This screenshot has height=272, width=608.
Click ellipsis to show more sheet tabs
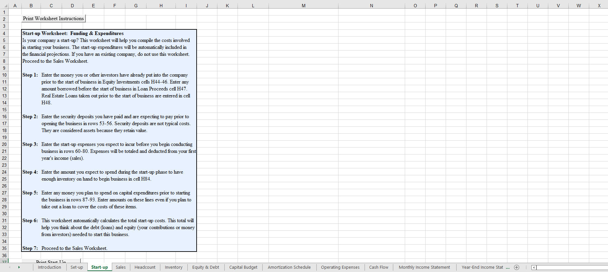[x=508, y=267]
